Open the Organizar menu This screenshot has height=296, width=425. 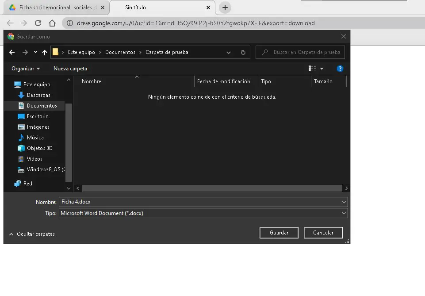click(26, 69)
